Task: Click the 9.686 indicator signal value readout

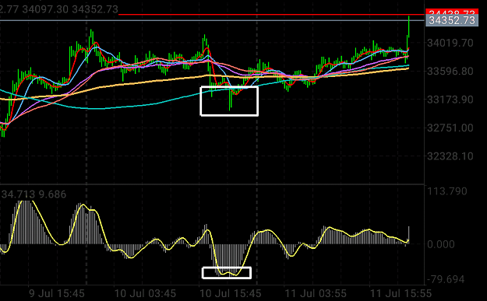Action: (52, 194)
